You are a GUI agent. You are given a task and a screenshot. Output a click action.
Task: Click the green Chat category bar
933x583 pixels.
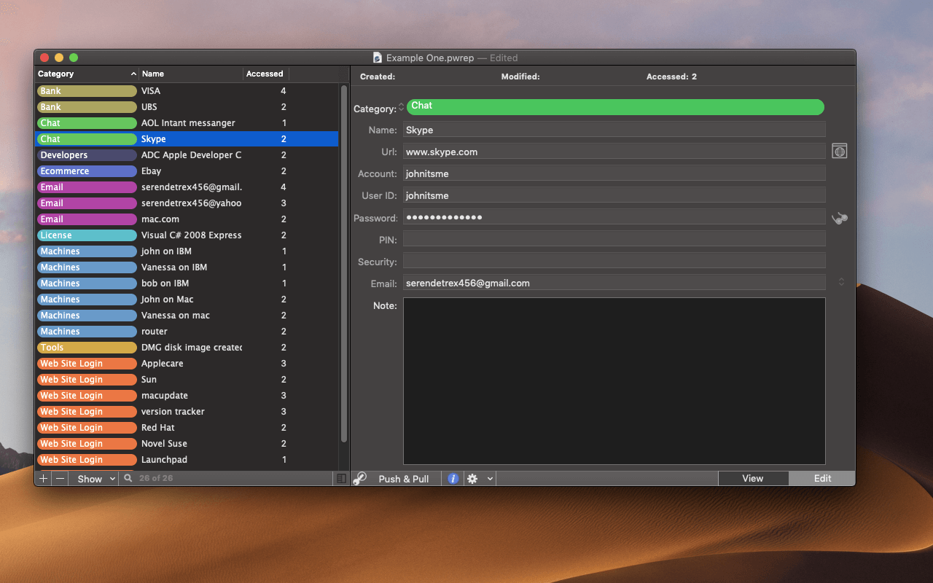[614, 107]
